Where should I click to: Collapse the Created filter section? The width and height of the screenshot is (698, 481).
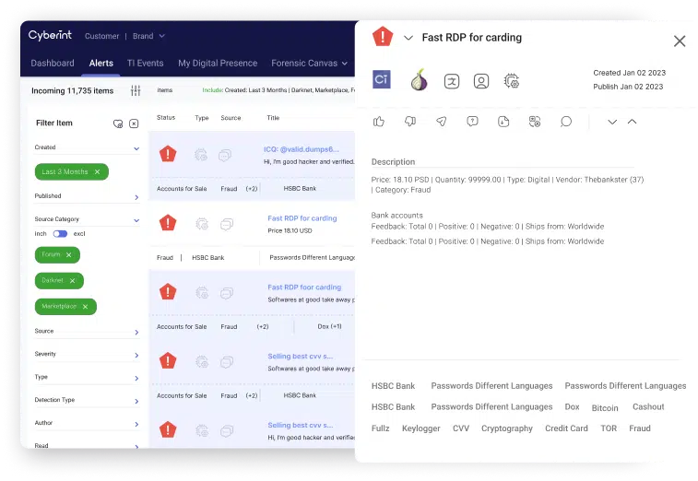coord(136,148)
